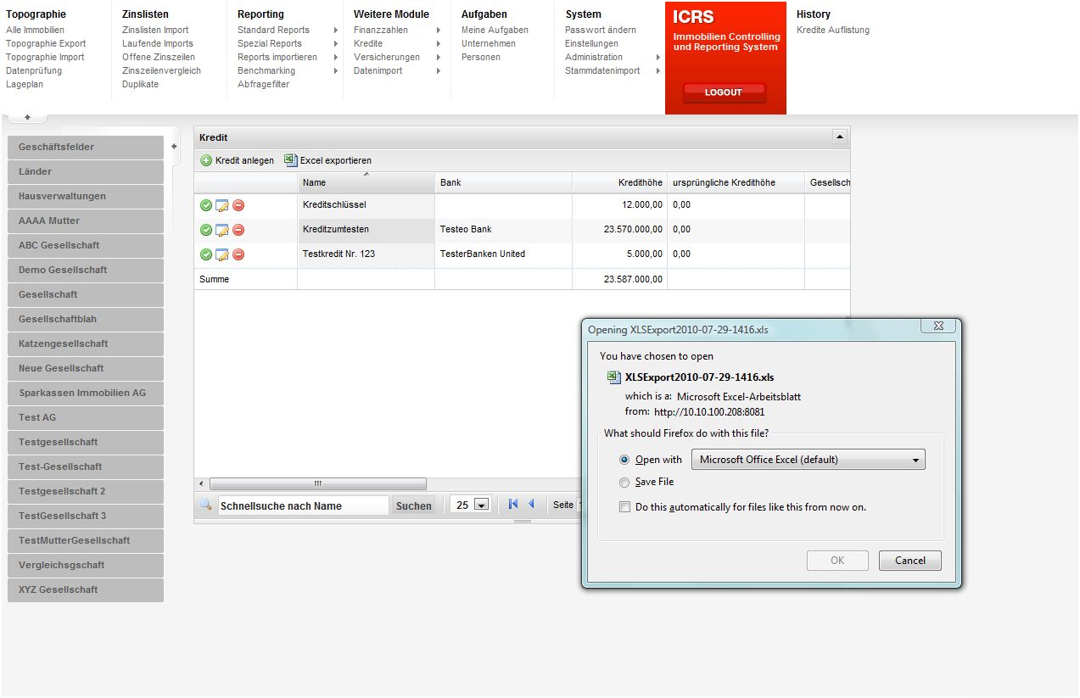The height and width of the screenshot is (698, 1080).
Task: Open the Microsoft Office Excel application dropdown
Action: 809,460
